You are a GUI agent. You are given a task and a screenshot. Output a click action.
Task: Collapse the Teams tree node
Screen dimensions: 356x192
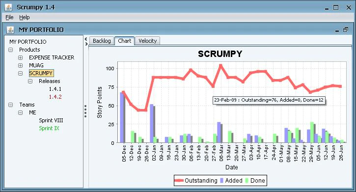(10, 105)
